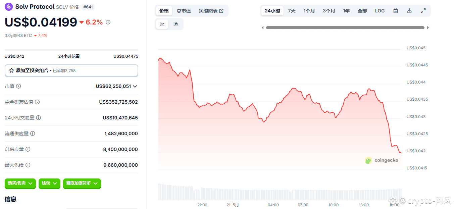The image size is (454, 209).
Task: Select 1年 time range
Action: (x=347, y=11)
